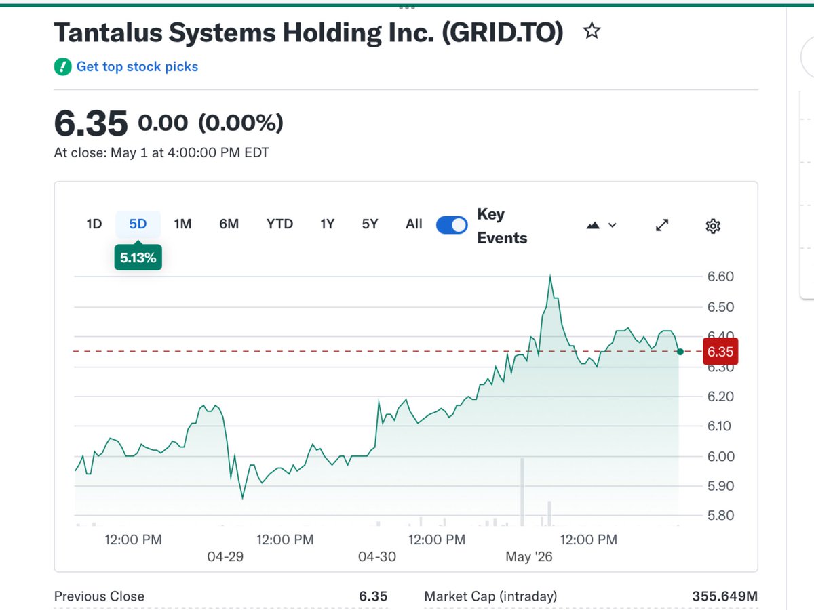The height and width of the screenshot is (610, 814).
Task: Click the 0.00 (0.00%) price change
Action: pos(210,123)
